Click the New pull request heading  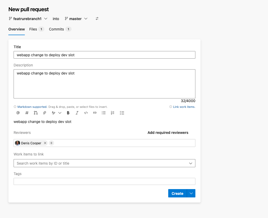(28, 9)
